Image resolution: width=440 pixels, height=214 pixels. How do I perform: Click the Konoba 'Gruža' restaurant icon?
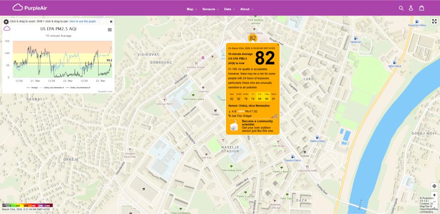point(197,63)
